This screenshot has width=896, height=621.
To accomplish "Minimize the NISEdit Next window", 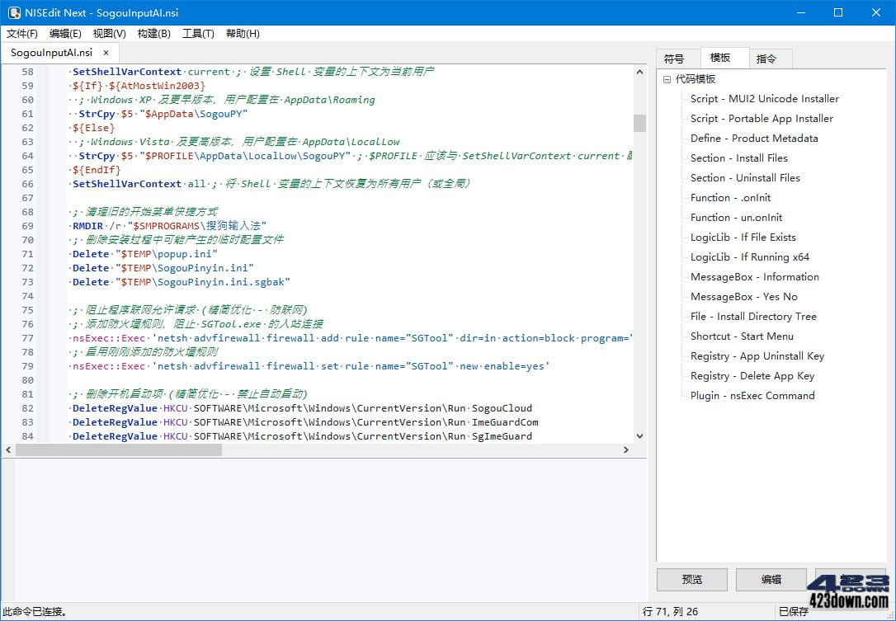I will point(801,12).
